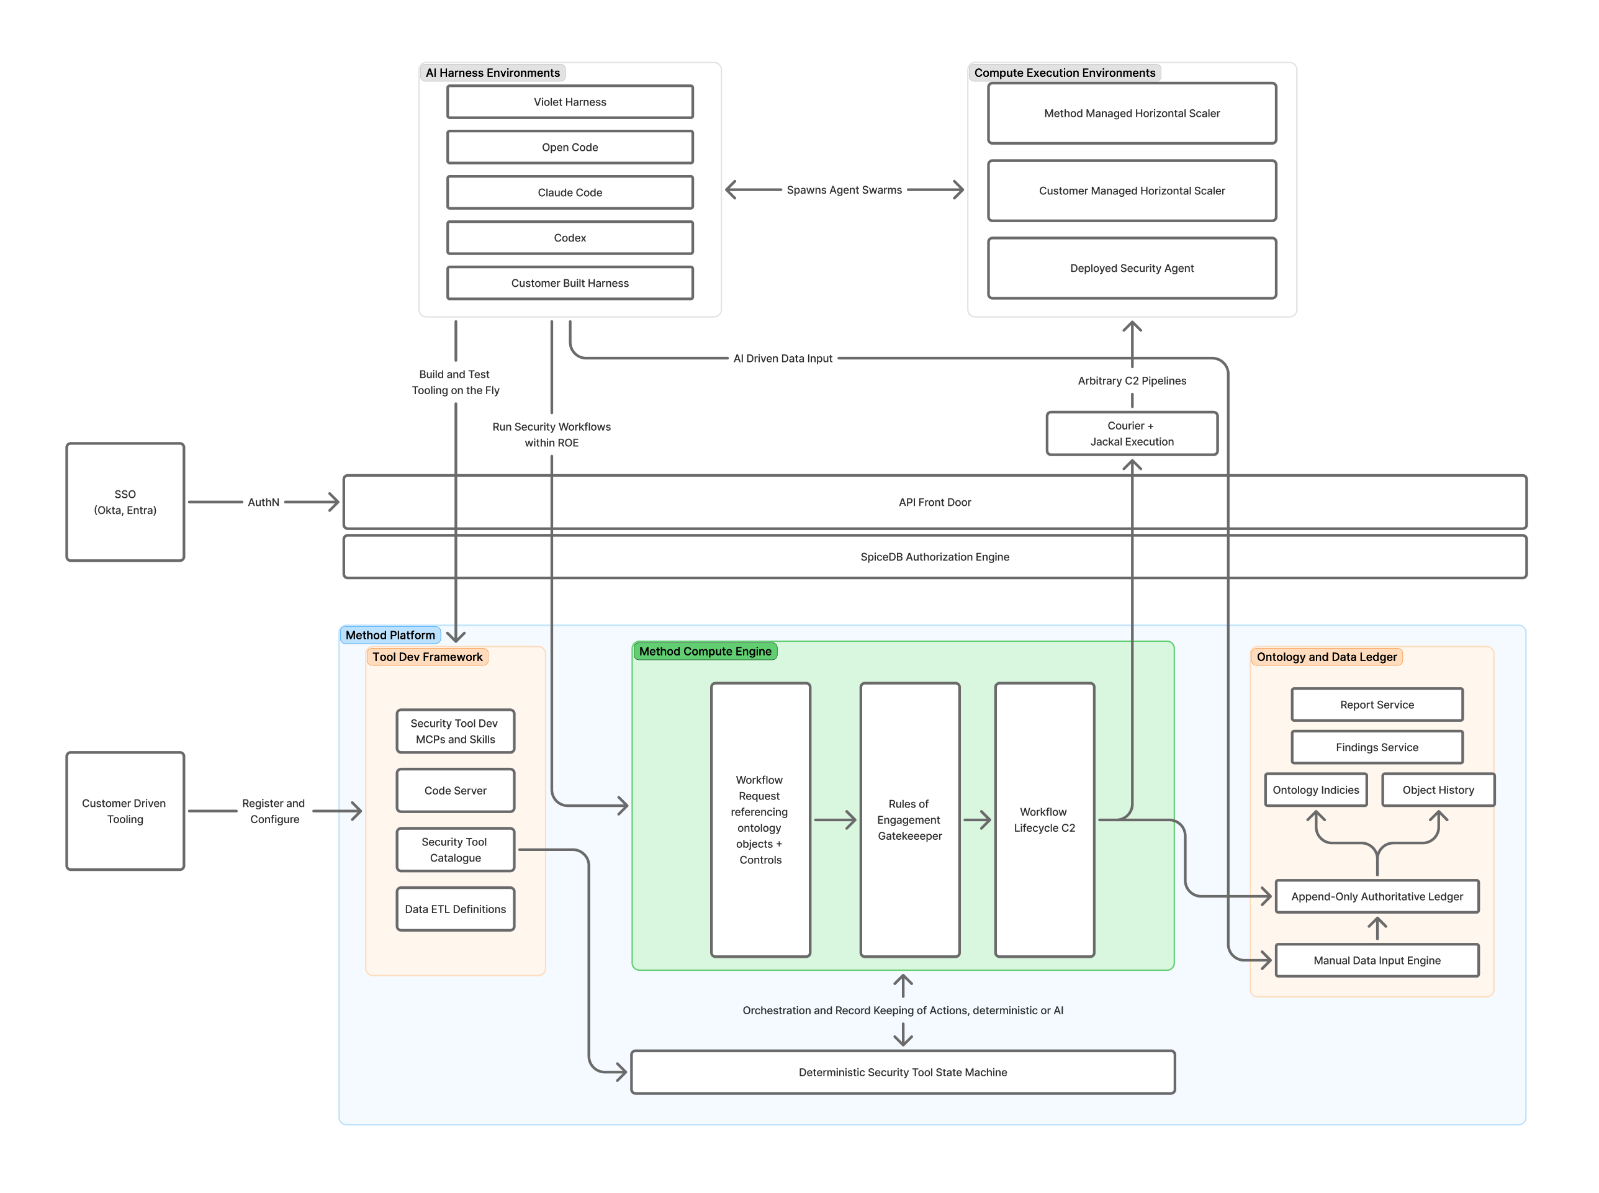The height and width of the screenshot is (1193, 1599).
Task: Select Method Managed Horizontal Scaler box
Action: pyautogui.click(x=1132, y=114)
